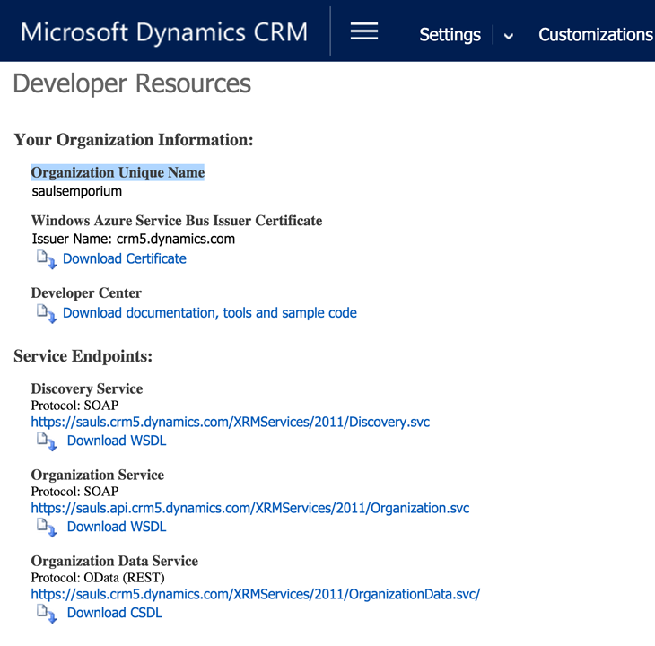Click the Service Endpoints heading
Screen dimensions: 655x646
[x=83, y=356]
